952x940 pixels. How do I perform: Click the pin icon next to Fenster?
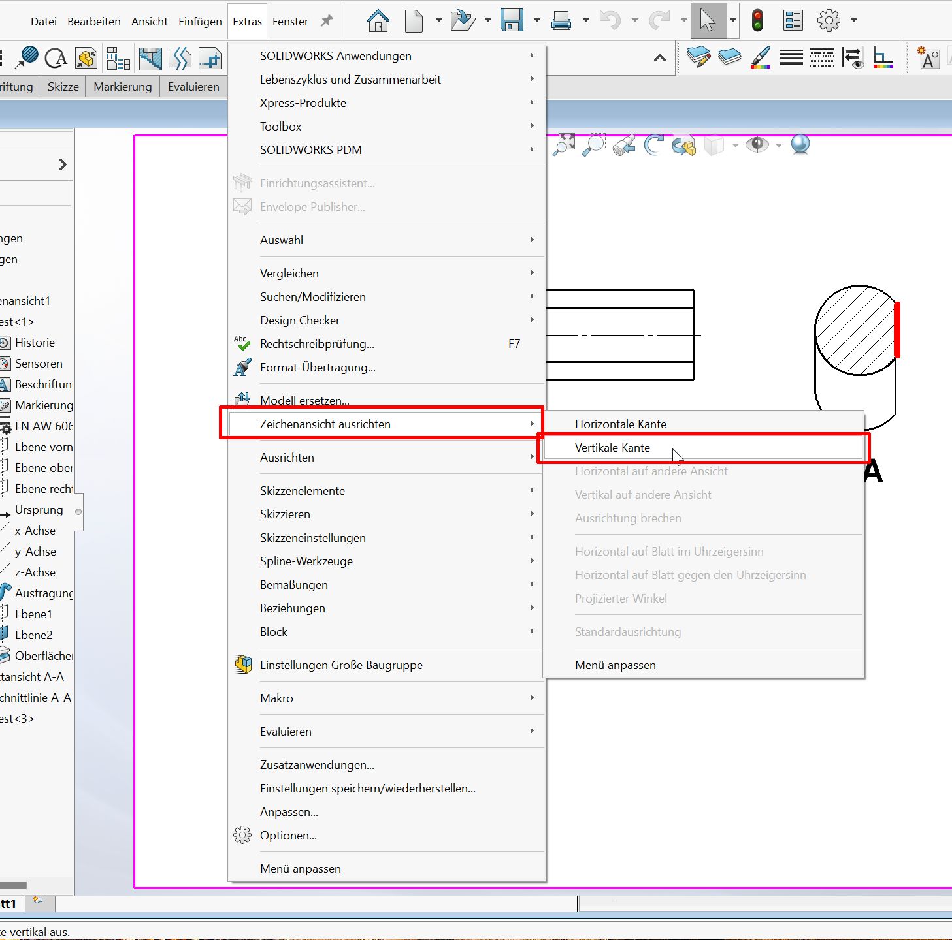coord(327,21)
